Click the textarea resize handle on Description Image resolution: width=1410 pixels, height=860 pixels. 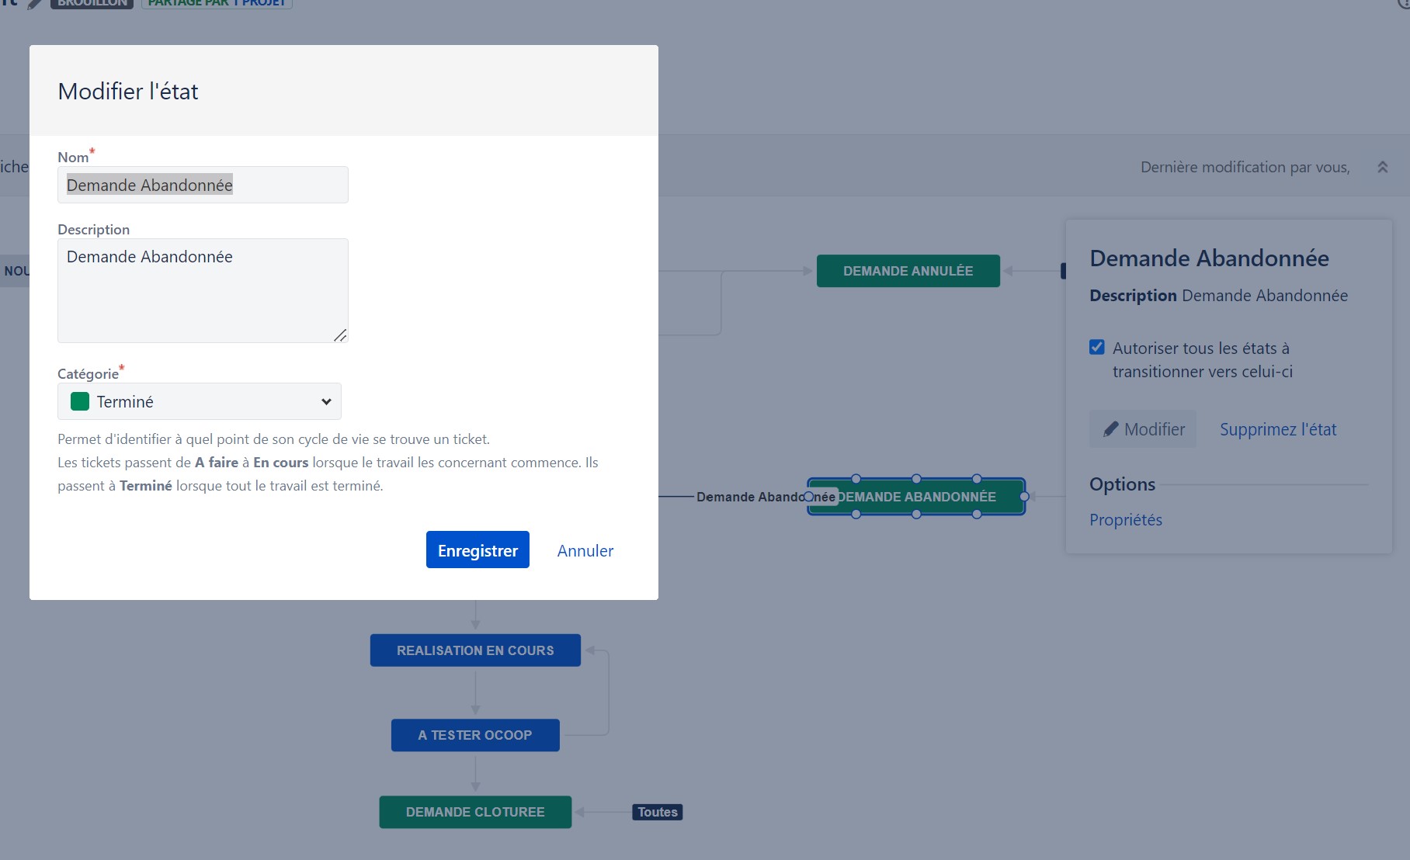(x=340, y=335)
